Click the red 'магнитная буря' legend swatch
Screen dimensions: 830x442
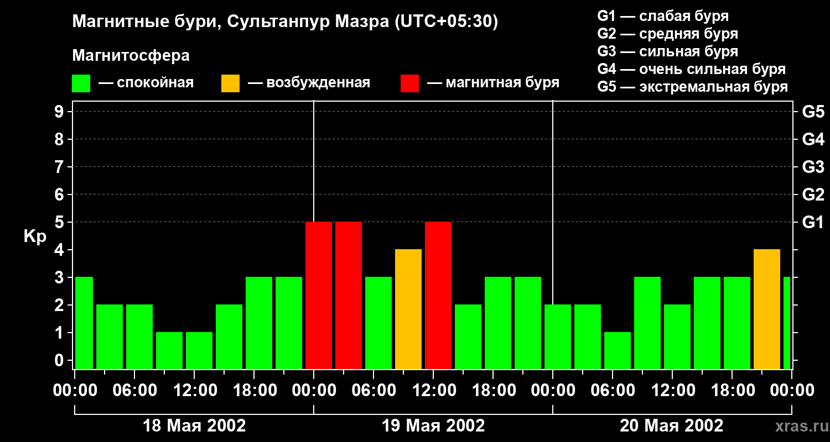coord(410,83)
